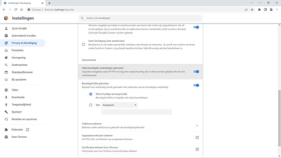The image size is (281, 158).
Task: Reload the page with the refresh icon
Action: (x=16, y=10)
